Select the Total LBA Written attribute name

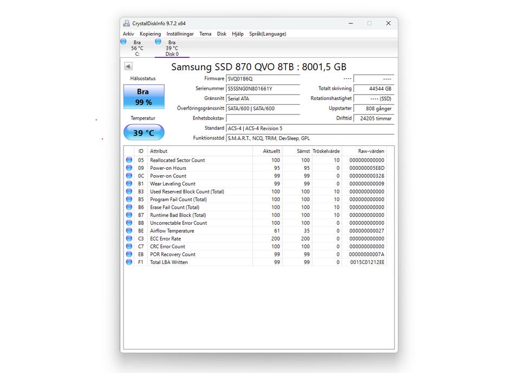pyautogui.click(x=169, y=262)
